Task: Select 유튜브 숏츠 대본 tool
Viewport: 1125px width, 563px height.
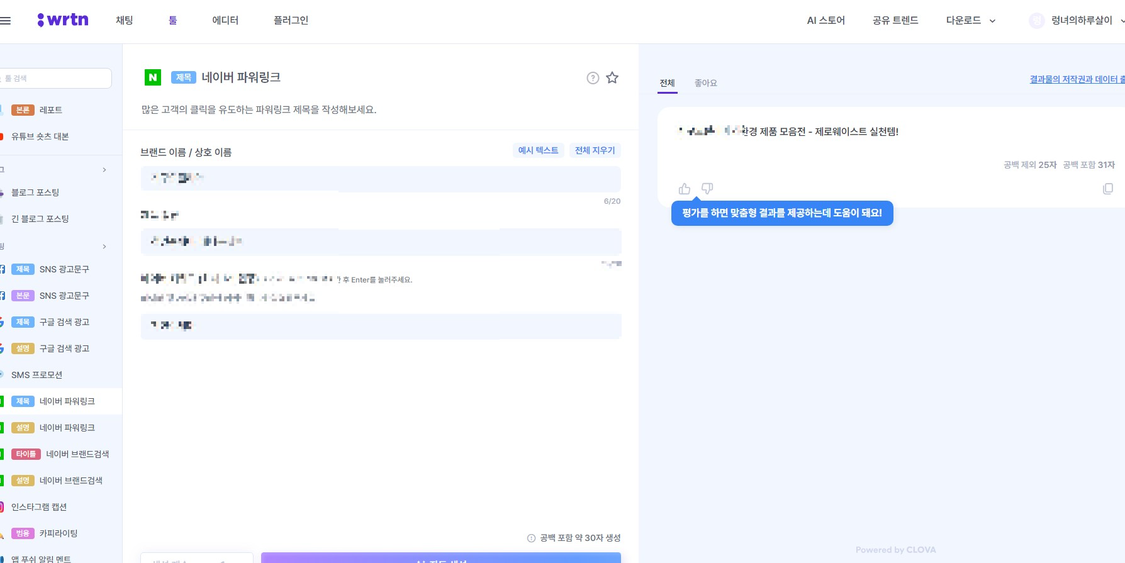Action: click(x=61, y=137)
